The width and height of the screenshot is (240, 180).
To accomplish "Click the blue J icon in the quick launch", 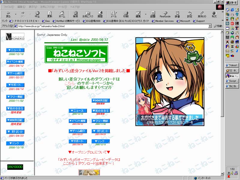I will pos(237,51).
